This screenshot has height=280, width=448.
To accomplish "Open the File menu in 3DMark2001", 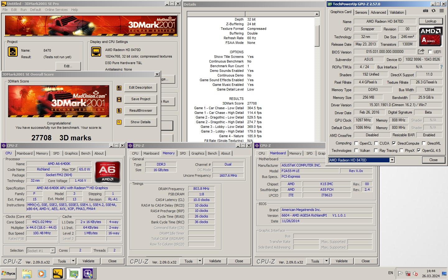I will click(5, 10).
